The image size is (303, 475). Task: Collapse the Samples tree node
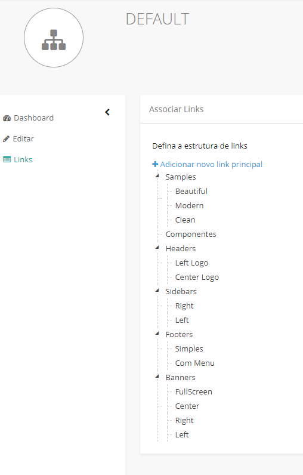click(x=157, y=176)
